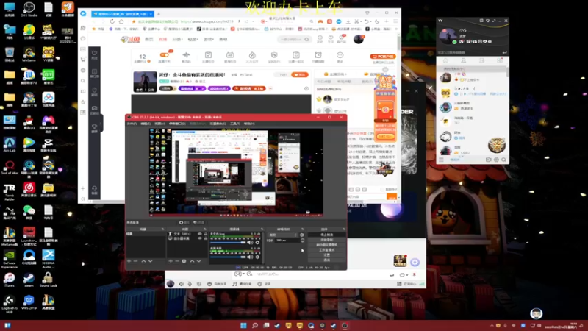
Task: Open the iTunes desktop shortcut
Action: pos(10,280)
